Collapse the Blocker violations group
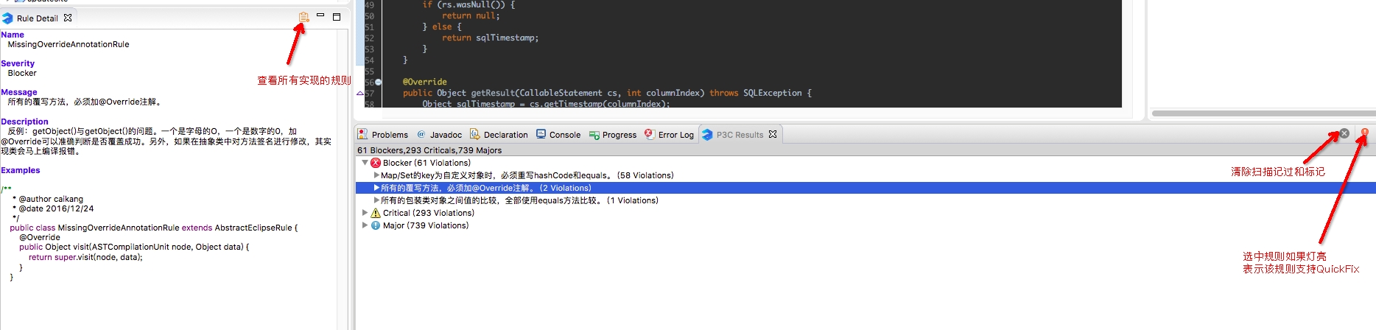Screen dimensions: 1376x330 (x=365, y=163)
